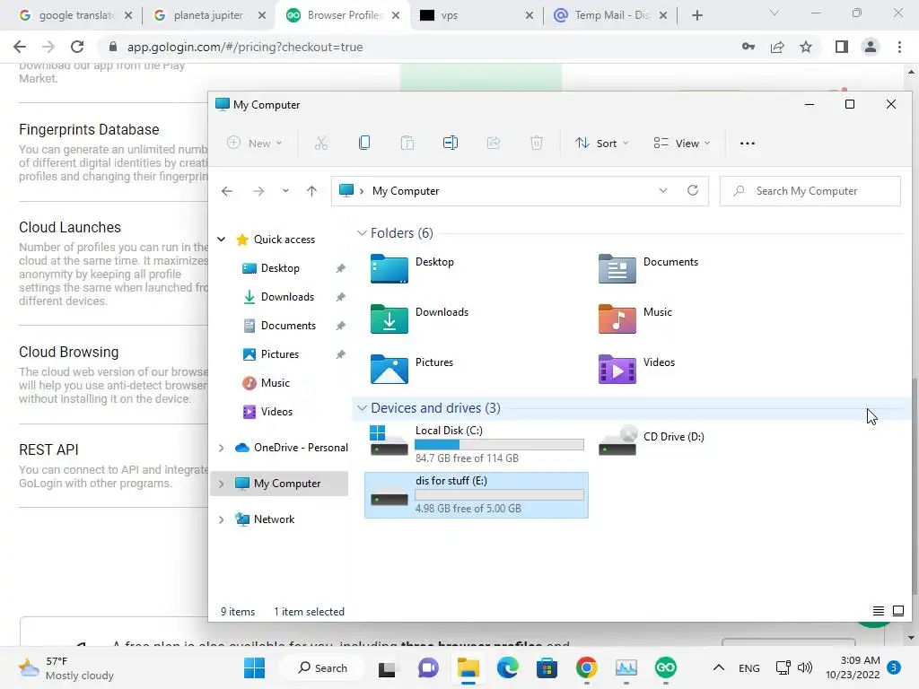The image size is (919, 689).
Task: Open the Windows Start menu
Action: tap(254, 667)
